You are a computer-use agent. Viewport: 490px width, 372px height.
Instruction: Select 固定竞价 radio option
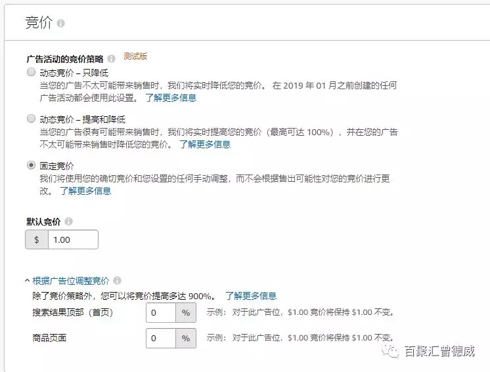pos(31,165)
